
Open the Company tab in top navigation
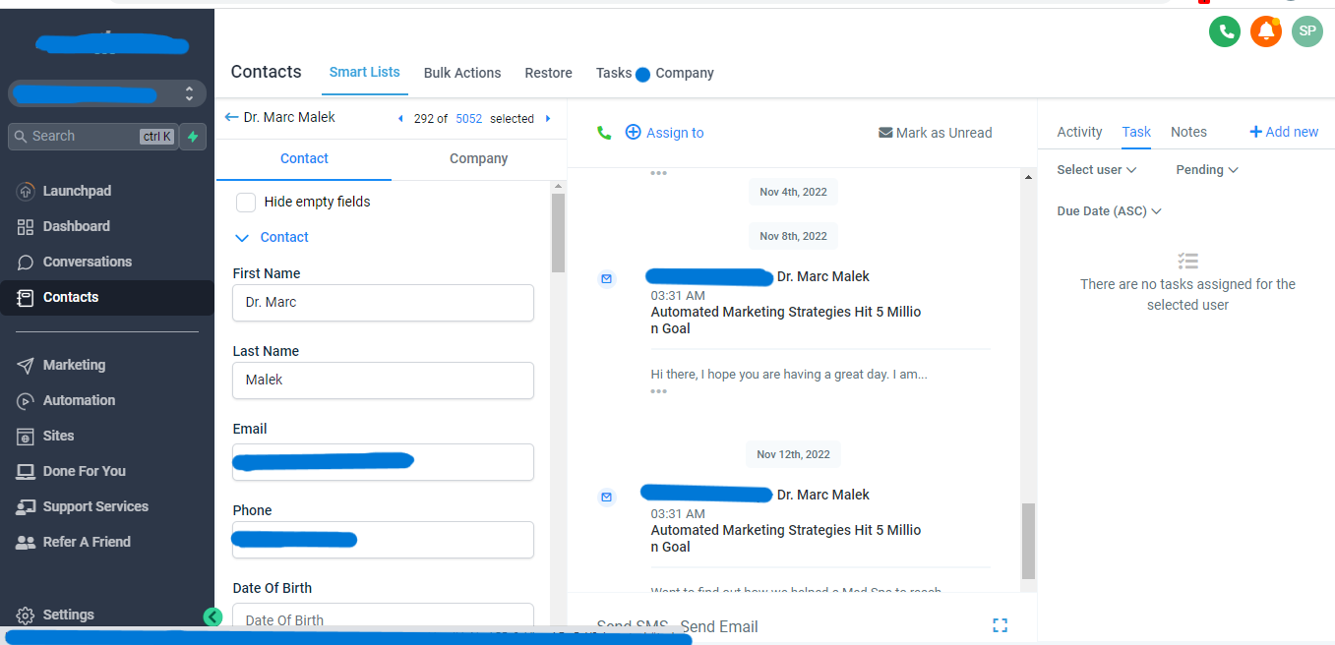pyautogui.click(x=685, y=73)
